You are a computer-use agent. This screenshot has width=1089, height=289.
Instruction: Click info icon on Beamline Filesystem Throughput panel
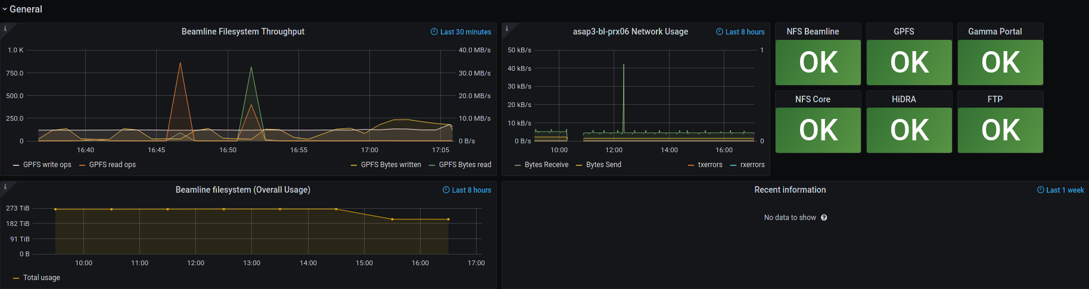pos(5,29)
